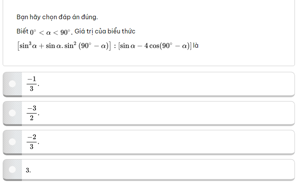The height and width of the screenshot is (186, 298).
Task: Click the "3." answer text
Action: (x=28, y=170)
